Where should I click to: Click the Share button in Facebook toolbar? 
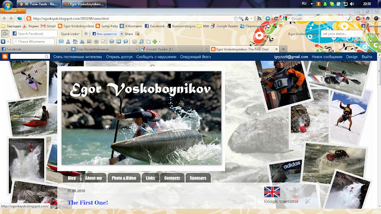point(126,34)
